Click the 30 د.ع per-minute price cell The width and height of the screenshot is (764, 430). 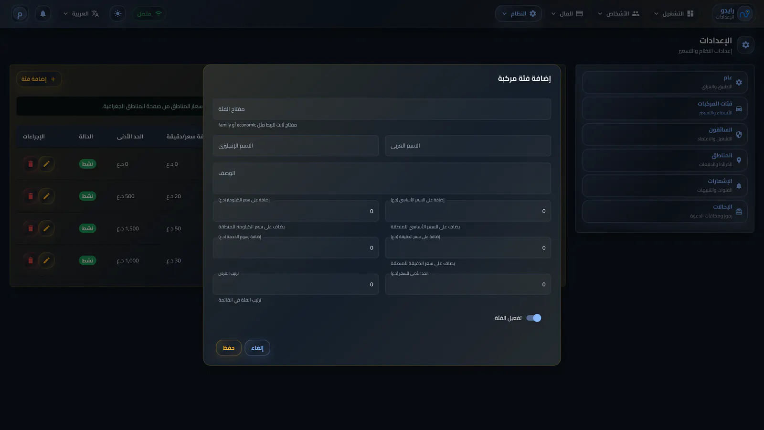point(174,260)
